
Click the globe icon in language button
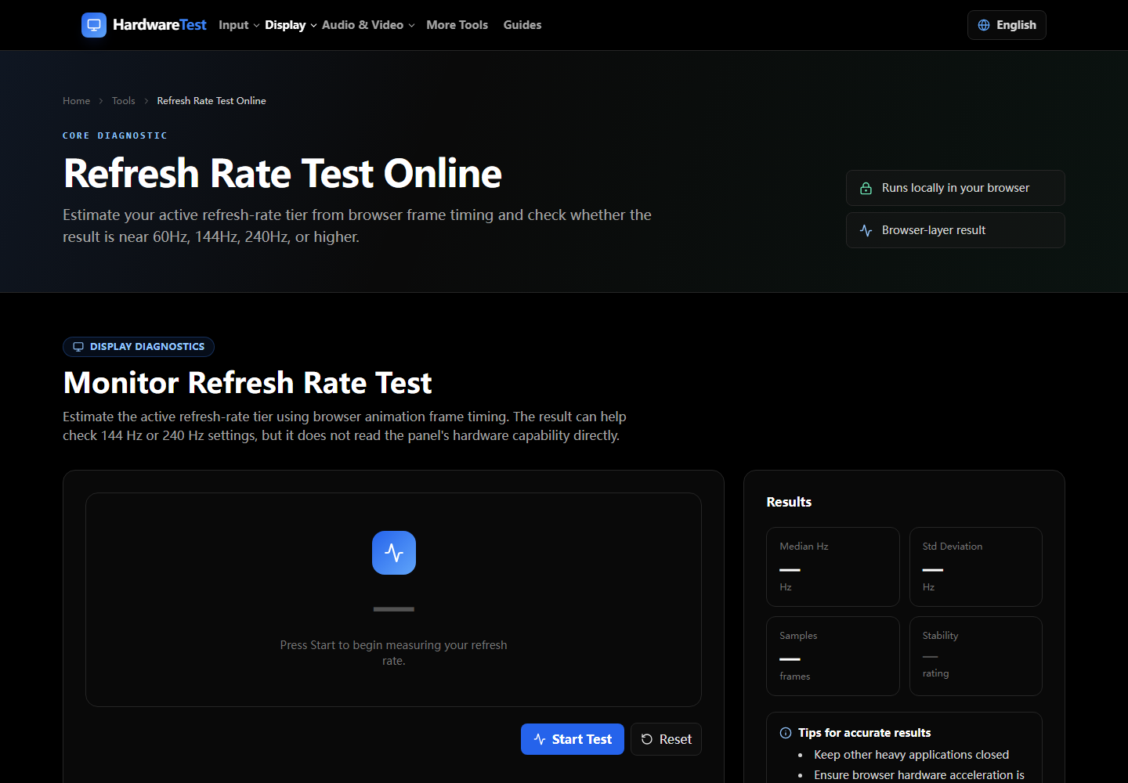(x=984, y=25)
